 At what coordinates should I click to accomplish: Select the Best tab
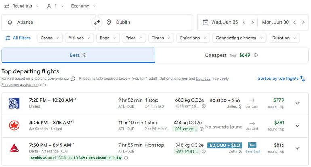click(x=78, y=55)
